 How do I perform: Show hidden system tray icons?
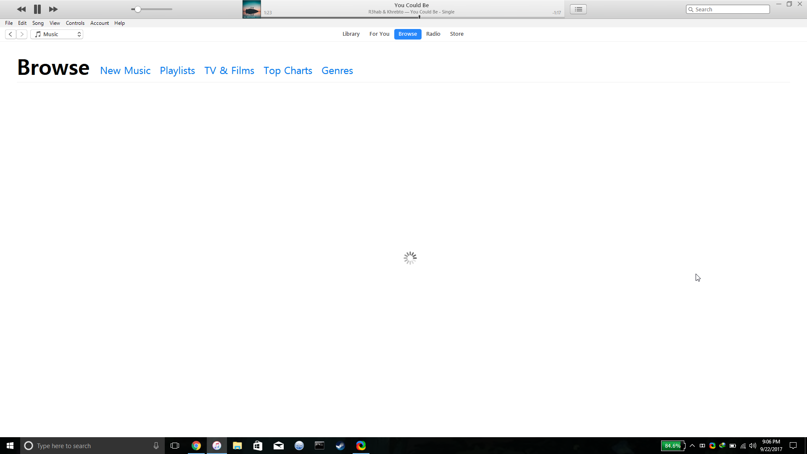[x=692, y=446]
